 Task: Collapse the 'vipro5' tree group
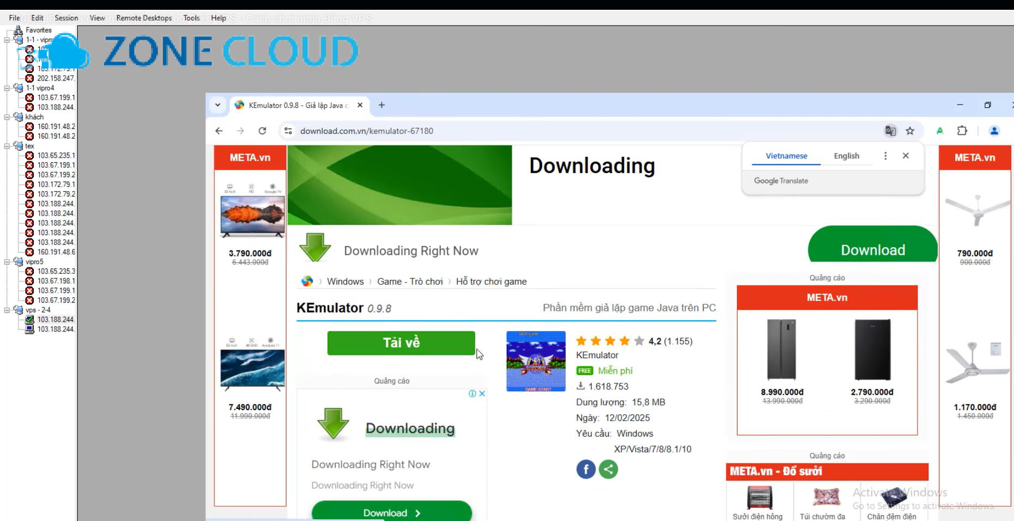(7, 262)
